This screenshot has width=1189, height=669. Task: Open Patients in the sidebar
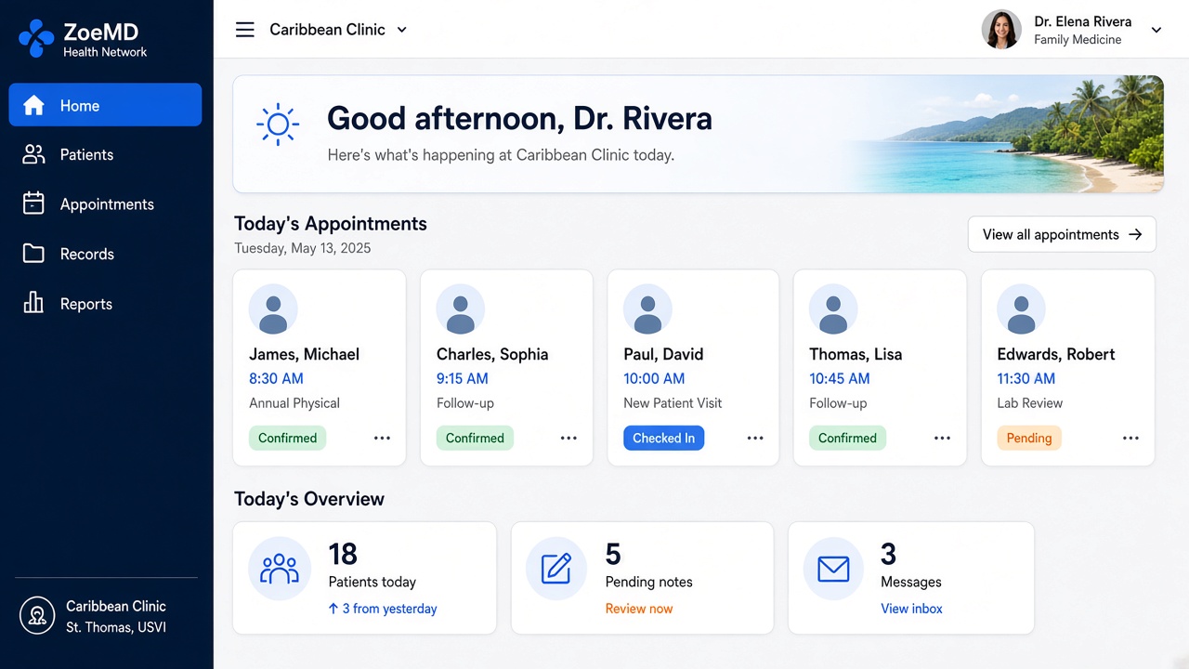[x=105, y=154]
